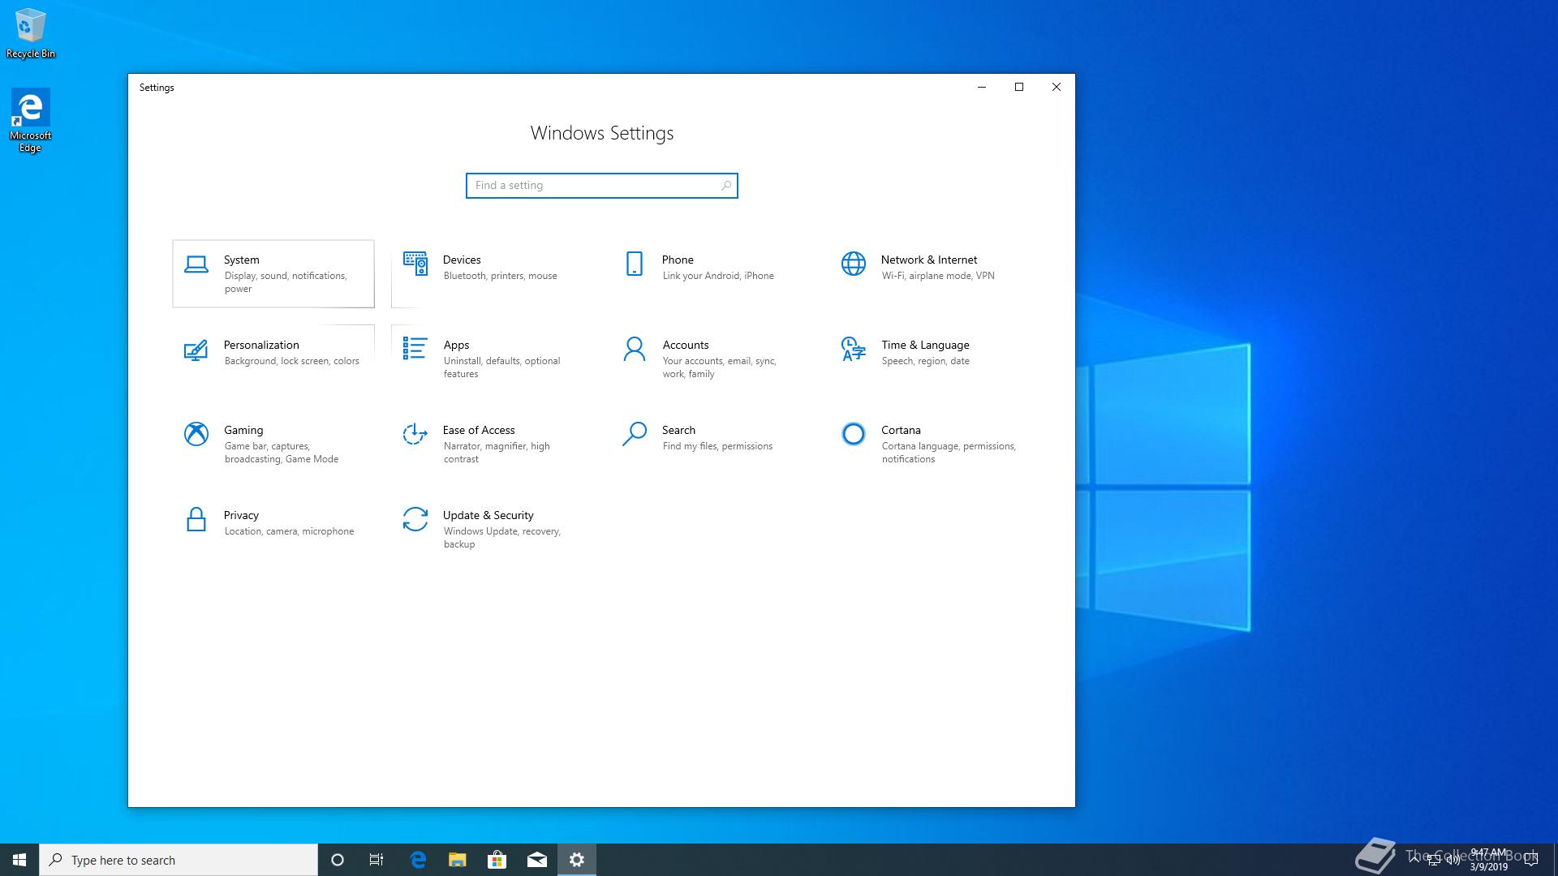Open the Phone icon
This screenshot has height=876, width=1558.
634,264
